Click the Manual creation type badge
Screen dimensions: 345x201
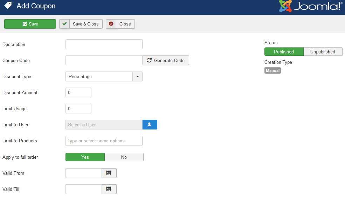point(272,70)
